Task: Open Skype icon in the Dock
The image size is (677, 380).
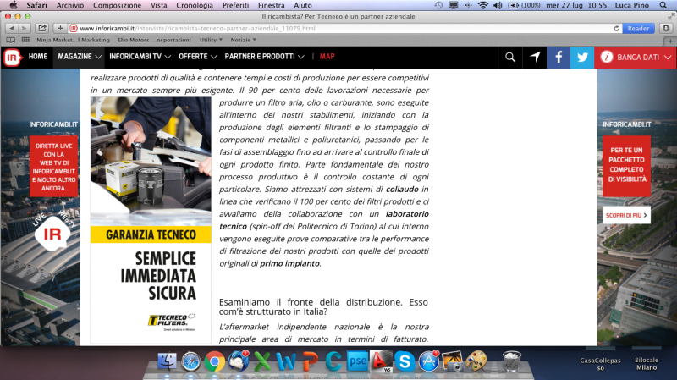Action: click(405, 361)
